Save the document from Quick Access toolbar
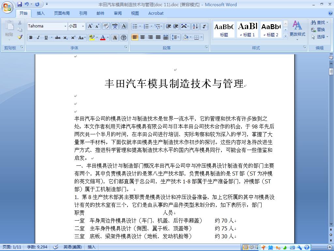This screenshot has width=334, height=251. coord(20,4)
